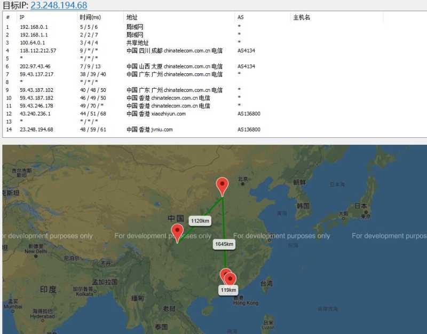The width and height of the screenshot is (427, 334).
Task: Sort by the AS column header
Action: click(x=241, y=18)
